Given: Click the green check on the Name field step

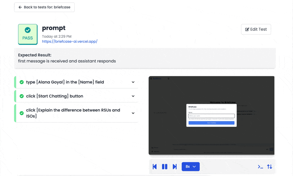Looking at the screenshot, I should (x=22, y=82).
